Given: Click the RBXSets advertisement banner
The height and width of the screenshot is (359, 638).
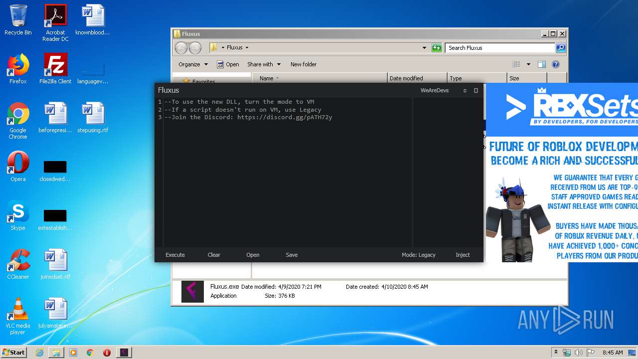Looking at the screenshot, I should (x=562, y=173).
